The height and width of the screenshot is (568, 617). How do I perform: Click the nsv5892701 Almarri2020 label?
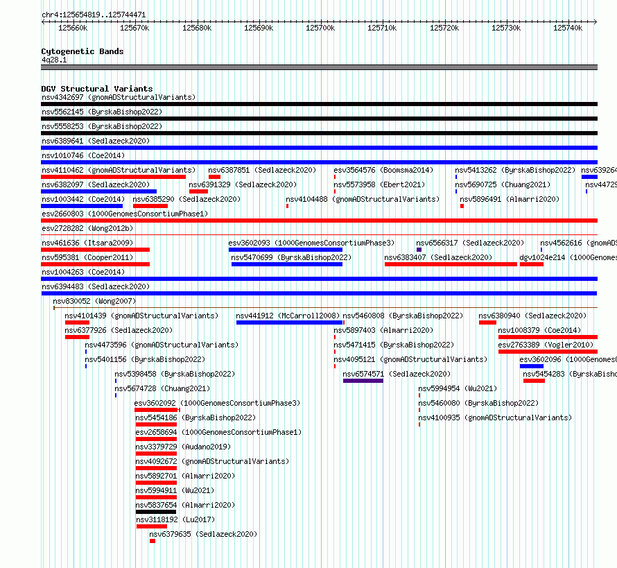click(185, 476)
